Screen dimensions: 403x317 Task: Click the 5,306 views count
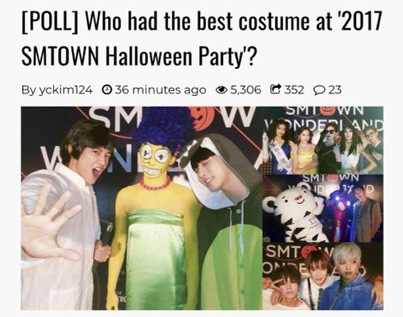pyautogui.click(x=246, y=90)
